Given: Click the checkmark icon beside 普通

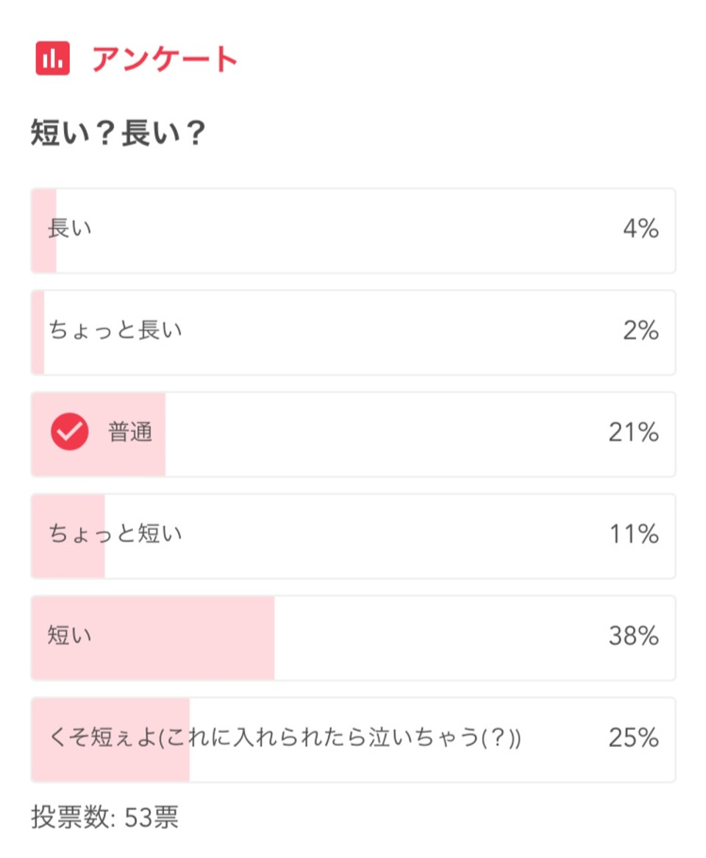Looking at the screenshot, I should click(70, 433).
